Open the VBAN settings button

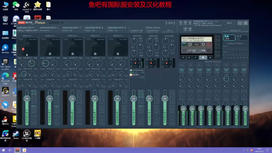click(170, 23)
